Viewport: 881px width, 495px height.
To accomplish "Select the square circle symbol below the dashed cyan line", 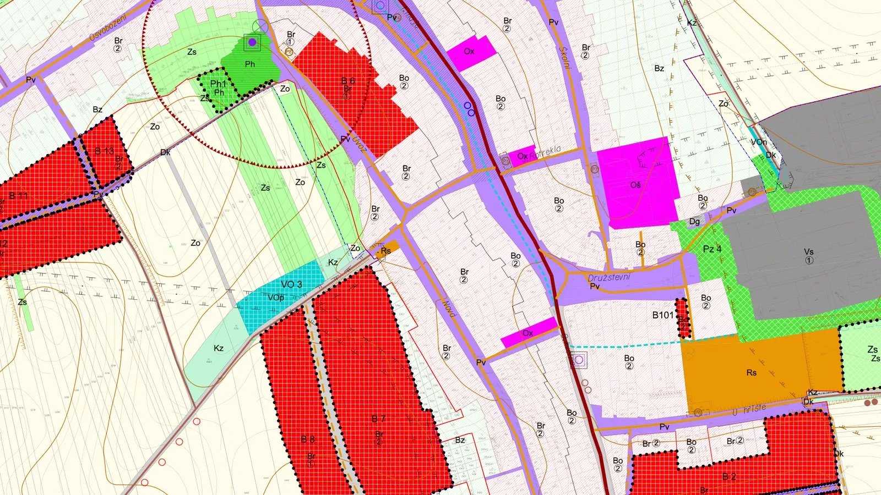I will click(579, 360).
